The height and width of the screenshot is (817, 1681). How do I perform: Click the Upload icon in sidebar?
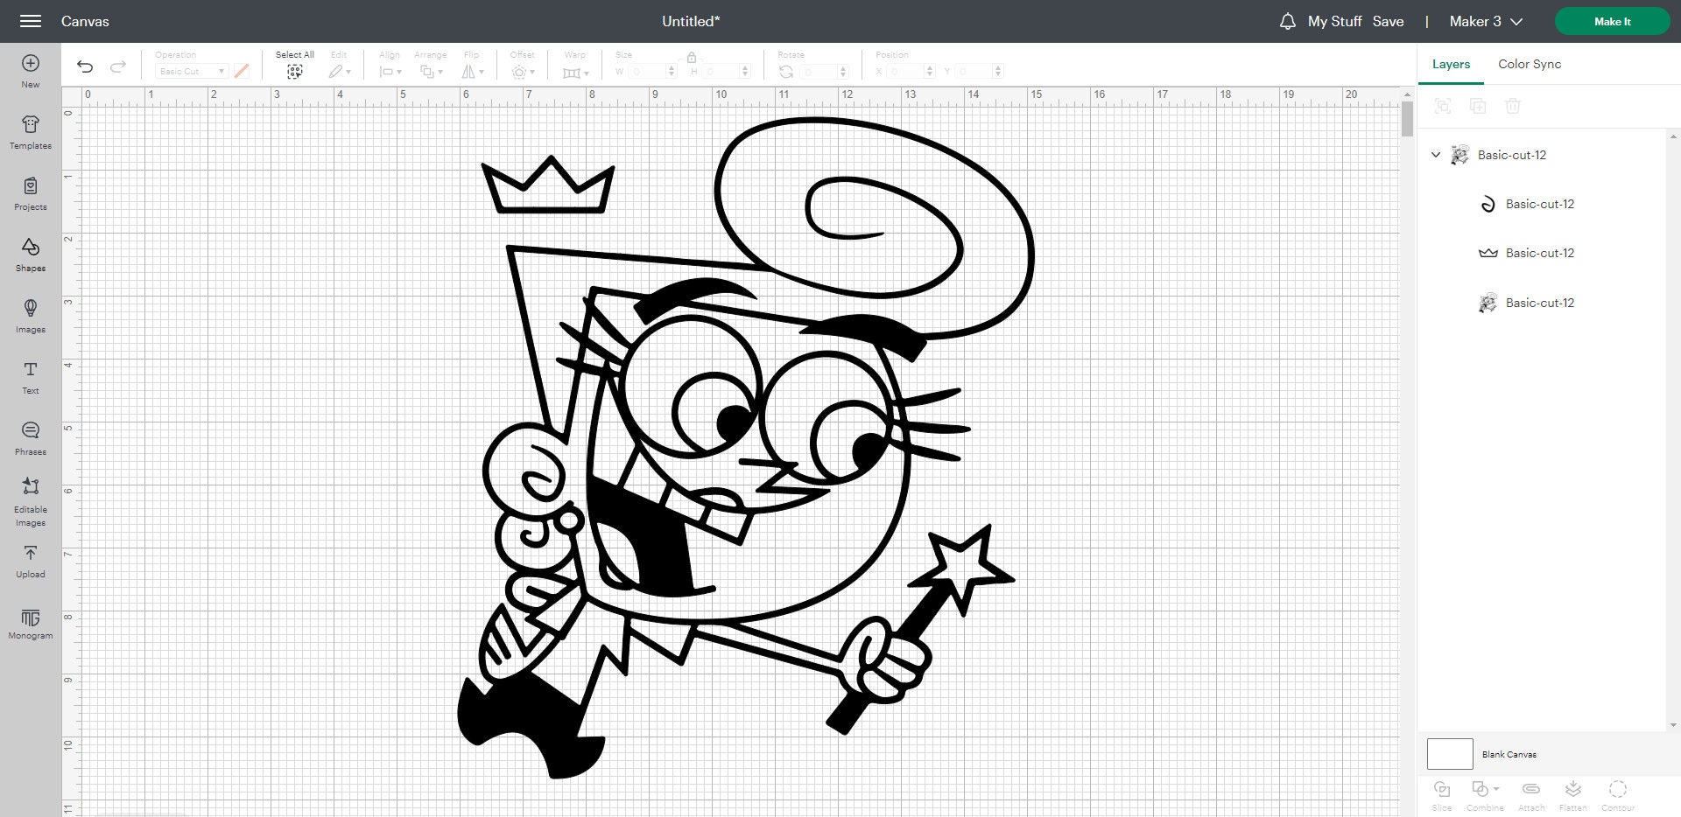point(30,560)
